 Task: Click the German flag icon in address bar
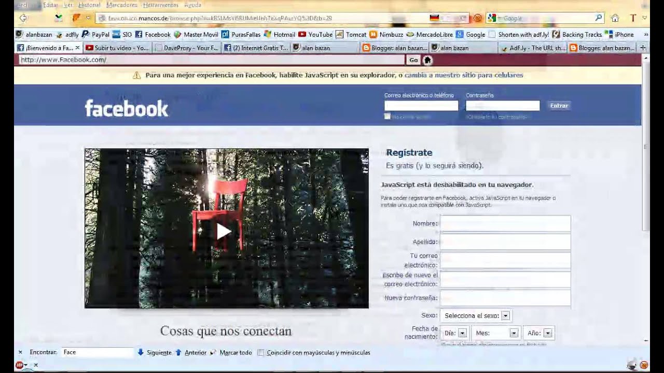coord(434,18)
